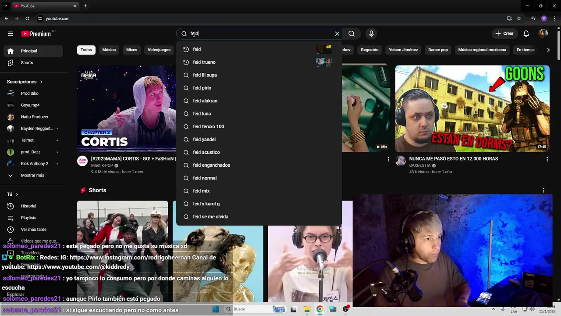The width and height of the screenshot is (561, 316).
Task: Select 'feid normal' suggestion
Action: pyautogui.click(x=259, y=178)
